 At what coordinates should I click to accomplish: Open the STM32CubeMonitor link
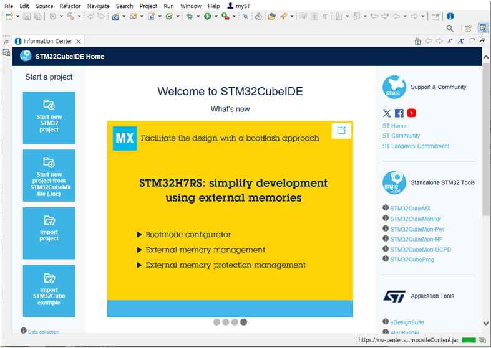(416, 219)
